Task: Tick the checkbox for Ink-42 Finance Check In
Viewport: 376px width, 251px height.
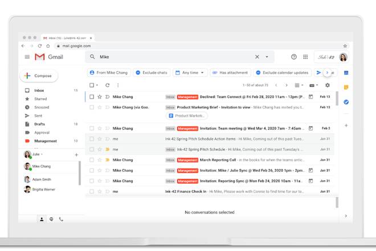Action: (92, 192)
